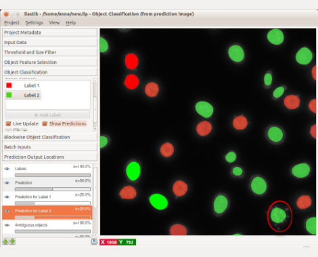This screenshot has height=257, width=318.
Task: Click the move layer up arrow icon
Action: tap(5, 241)
